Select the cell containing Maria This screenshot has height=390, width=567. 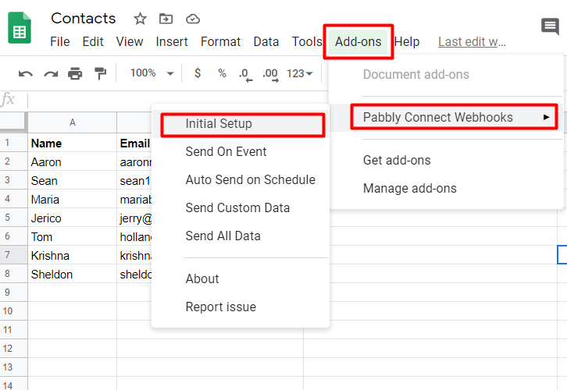[73, 200]
